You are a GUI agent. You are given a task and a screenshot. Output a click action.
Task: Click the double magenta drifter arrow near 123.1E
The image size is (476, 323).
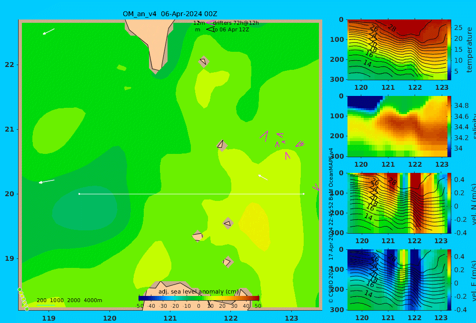click(300, 144)
